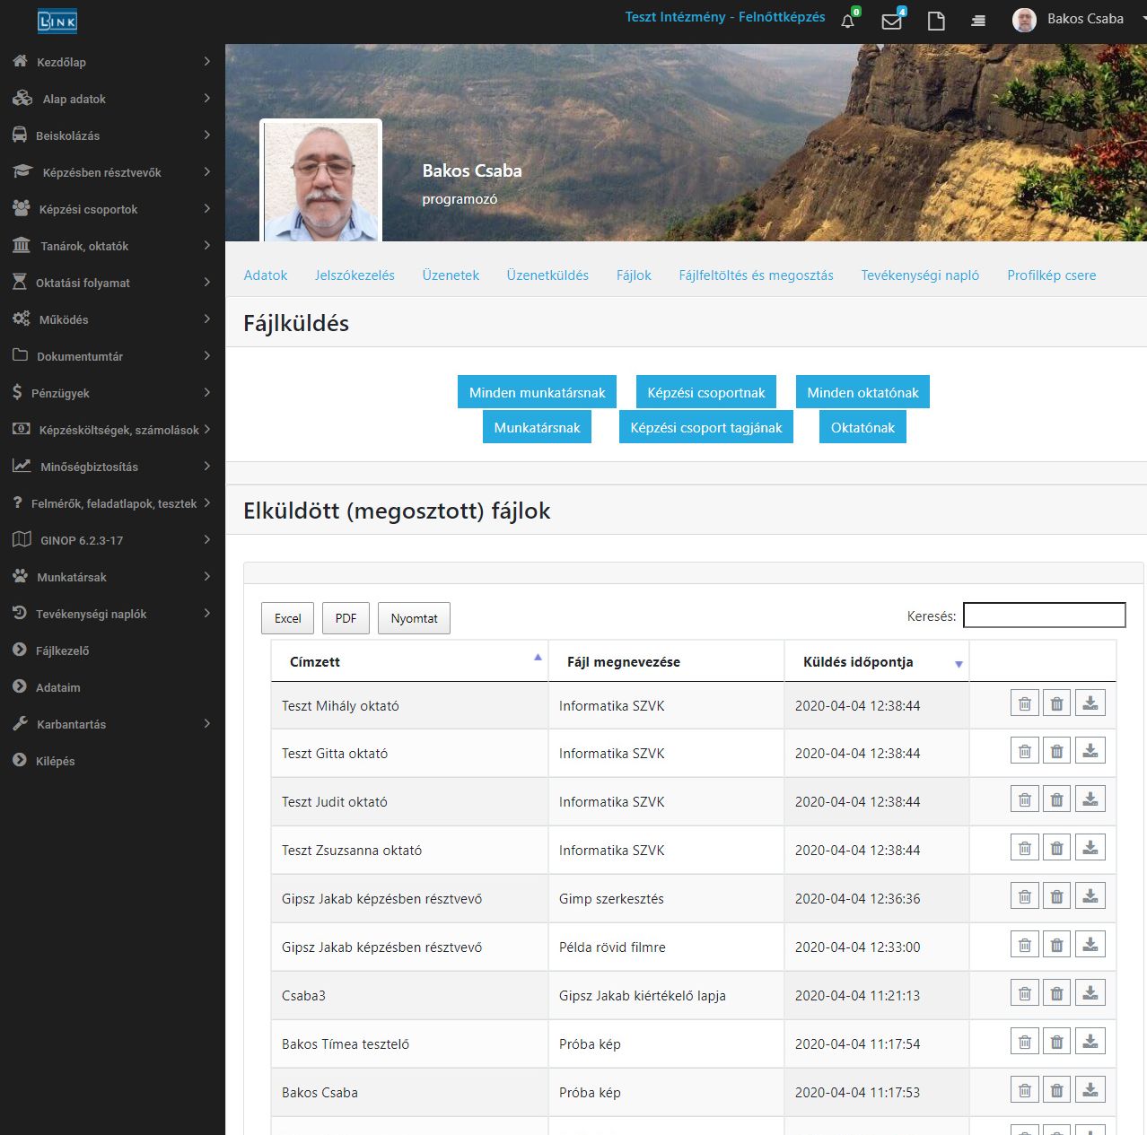Click the solid trash icon for Teszt Gitta oktató
The width and height of the screenshot is (1147, 1135).
pos(1057,752)
